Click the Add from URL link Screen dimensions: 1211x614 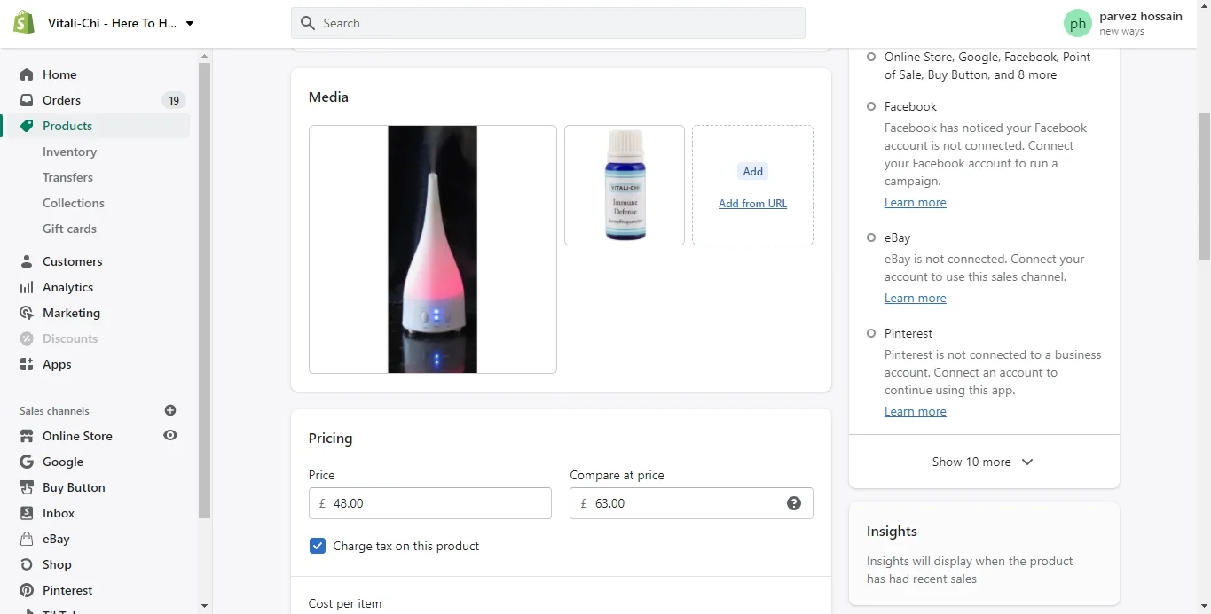(x=752, y=204)
